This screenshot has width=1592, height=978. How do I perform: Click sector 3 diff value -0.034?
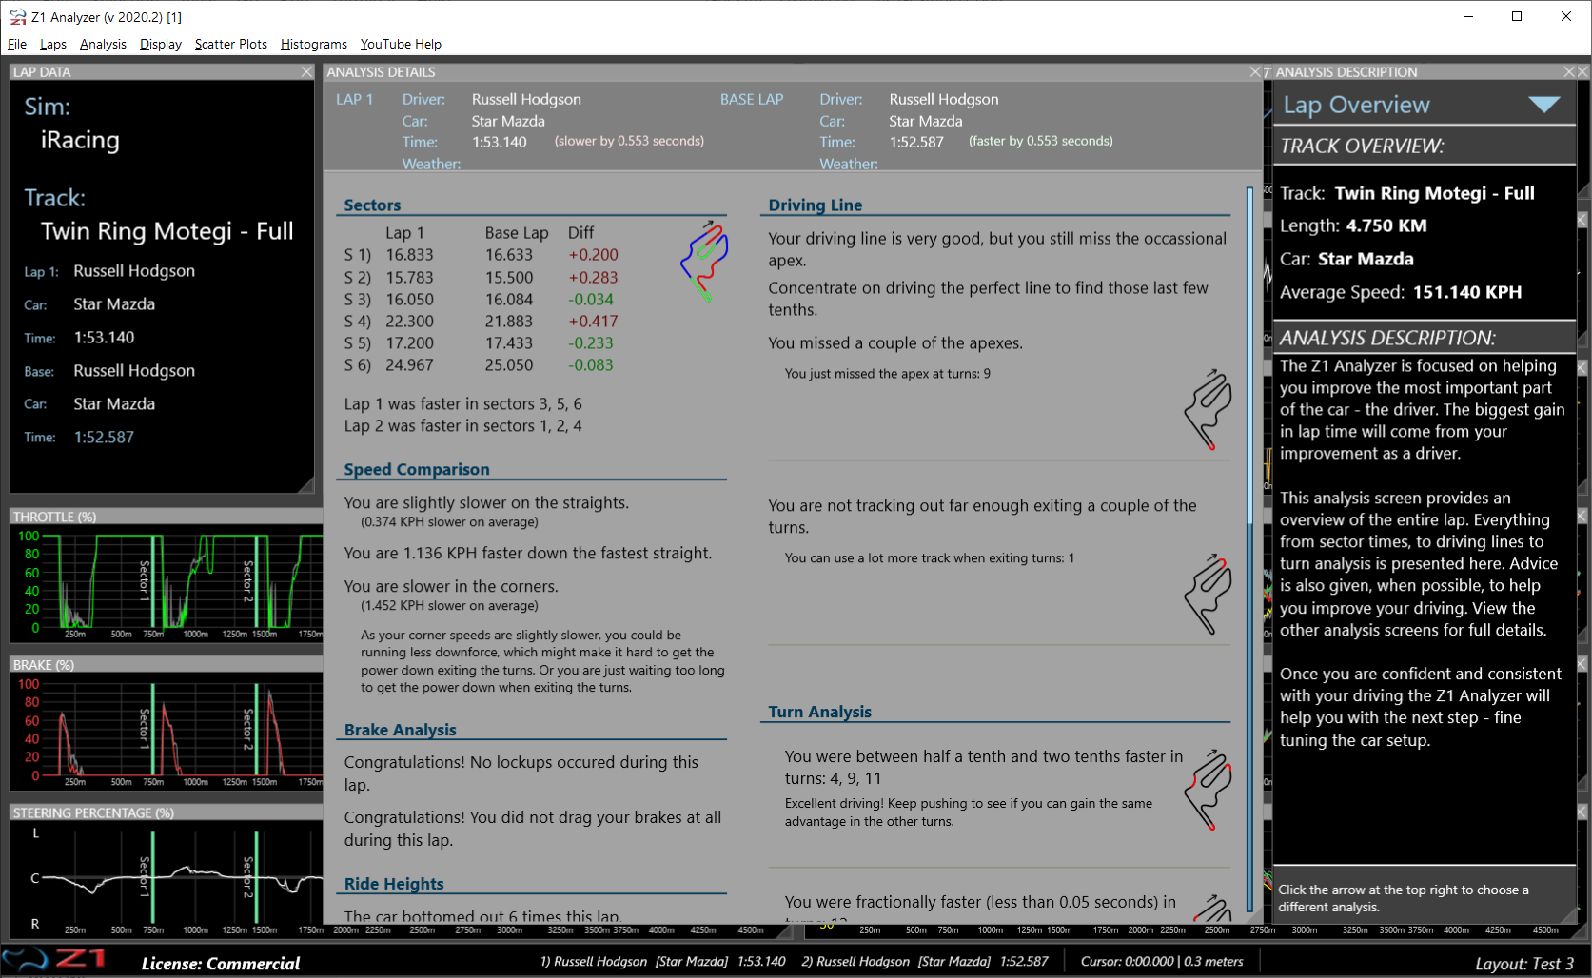pyautogui.click(x=591, y=300)
